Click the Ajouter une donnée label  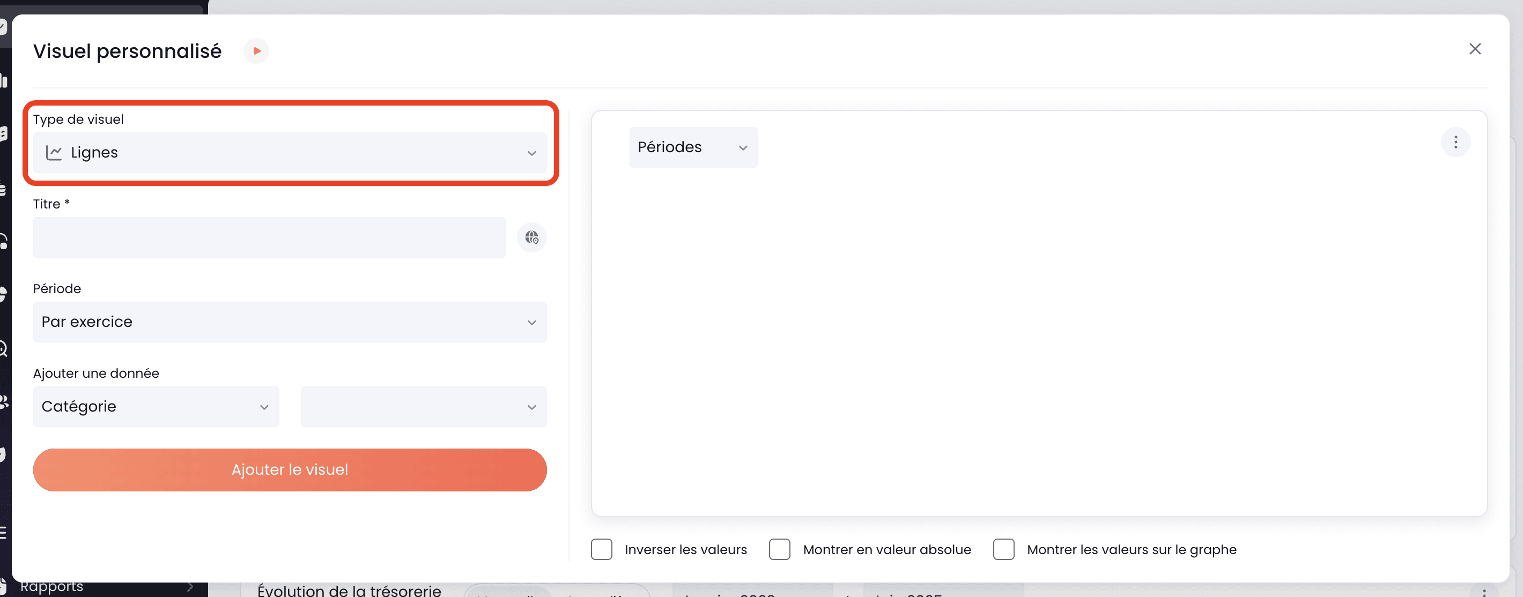pyautogui.click(x=96, y=374)
